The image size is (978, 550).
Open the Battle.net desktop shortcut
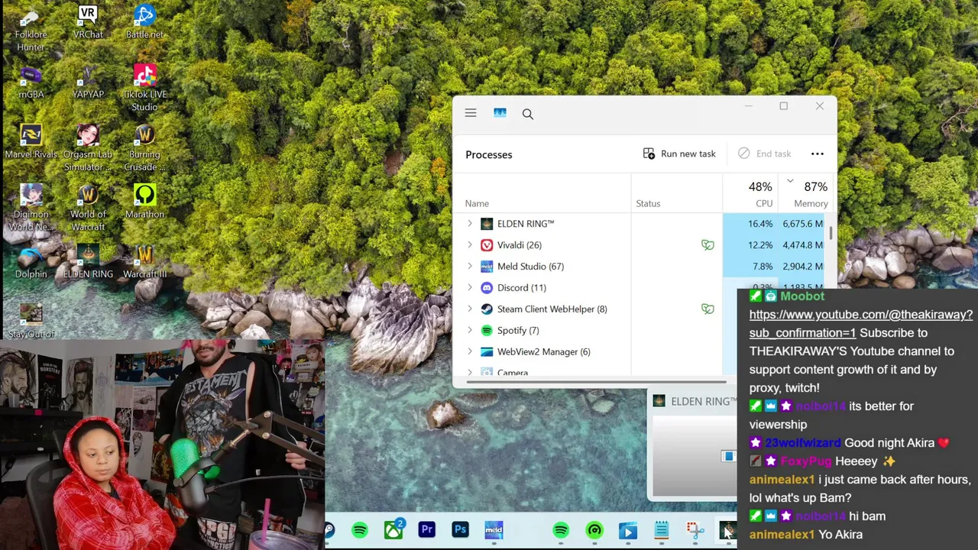tap(144, 22)
